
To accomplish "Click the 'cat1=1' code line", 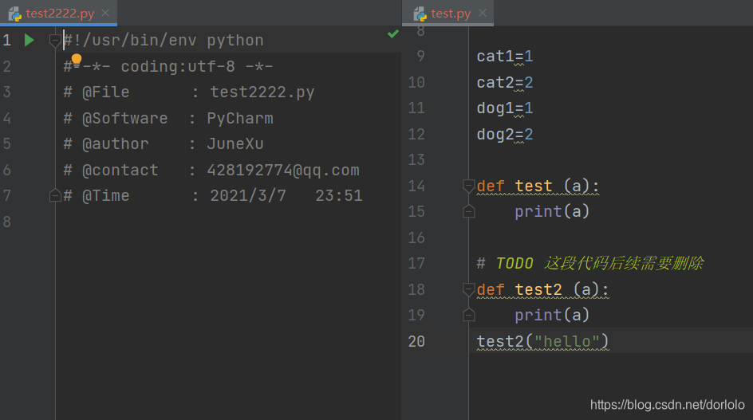I will [x=505, y=56].
